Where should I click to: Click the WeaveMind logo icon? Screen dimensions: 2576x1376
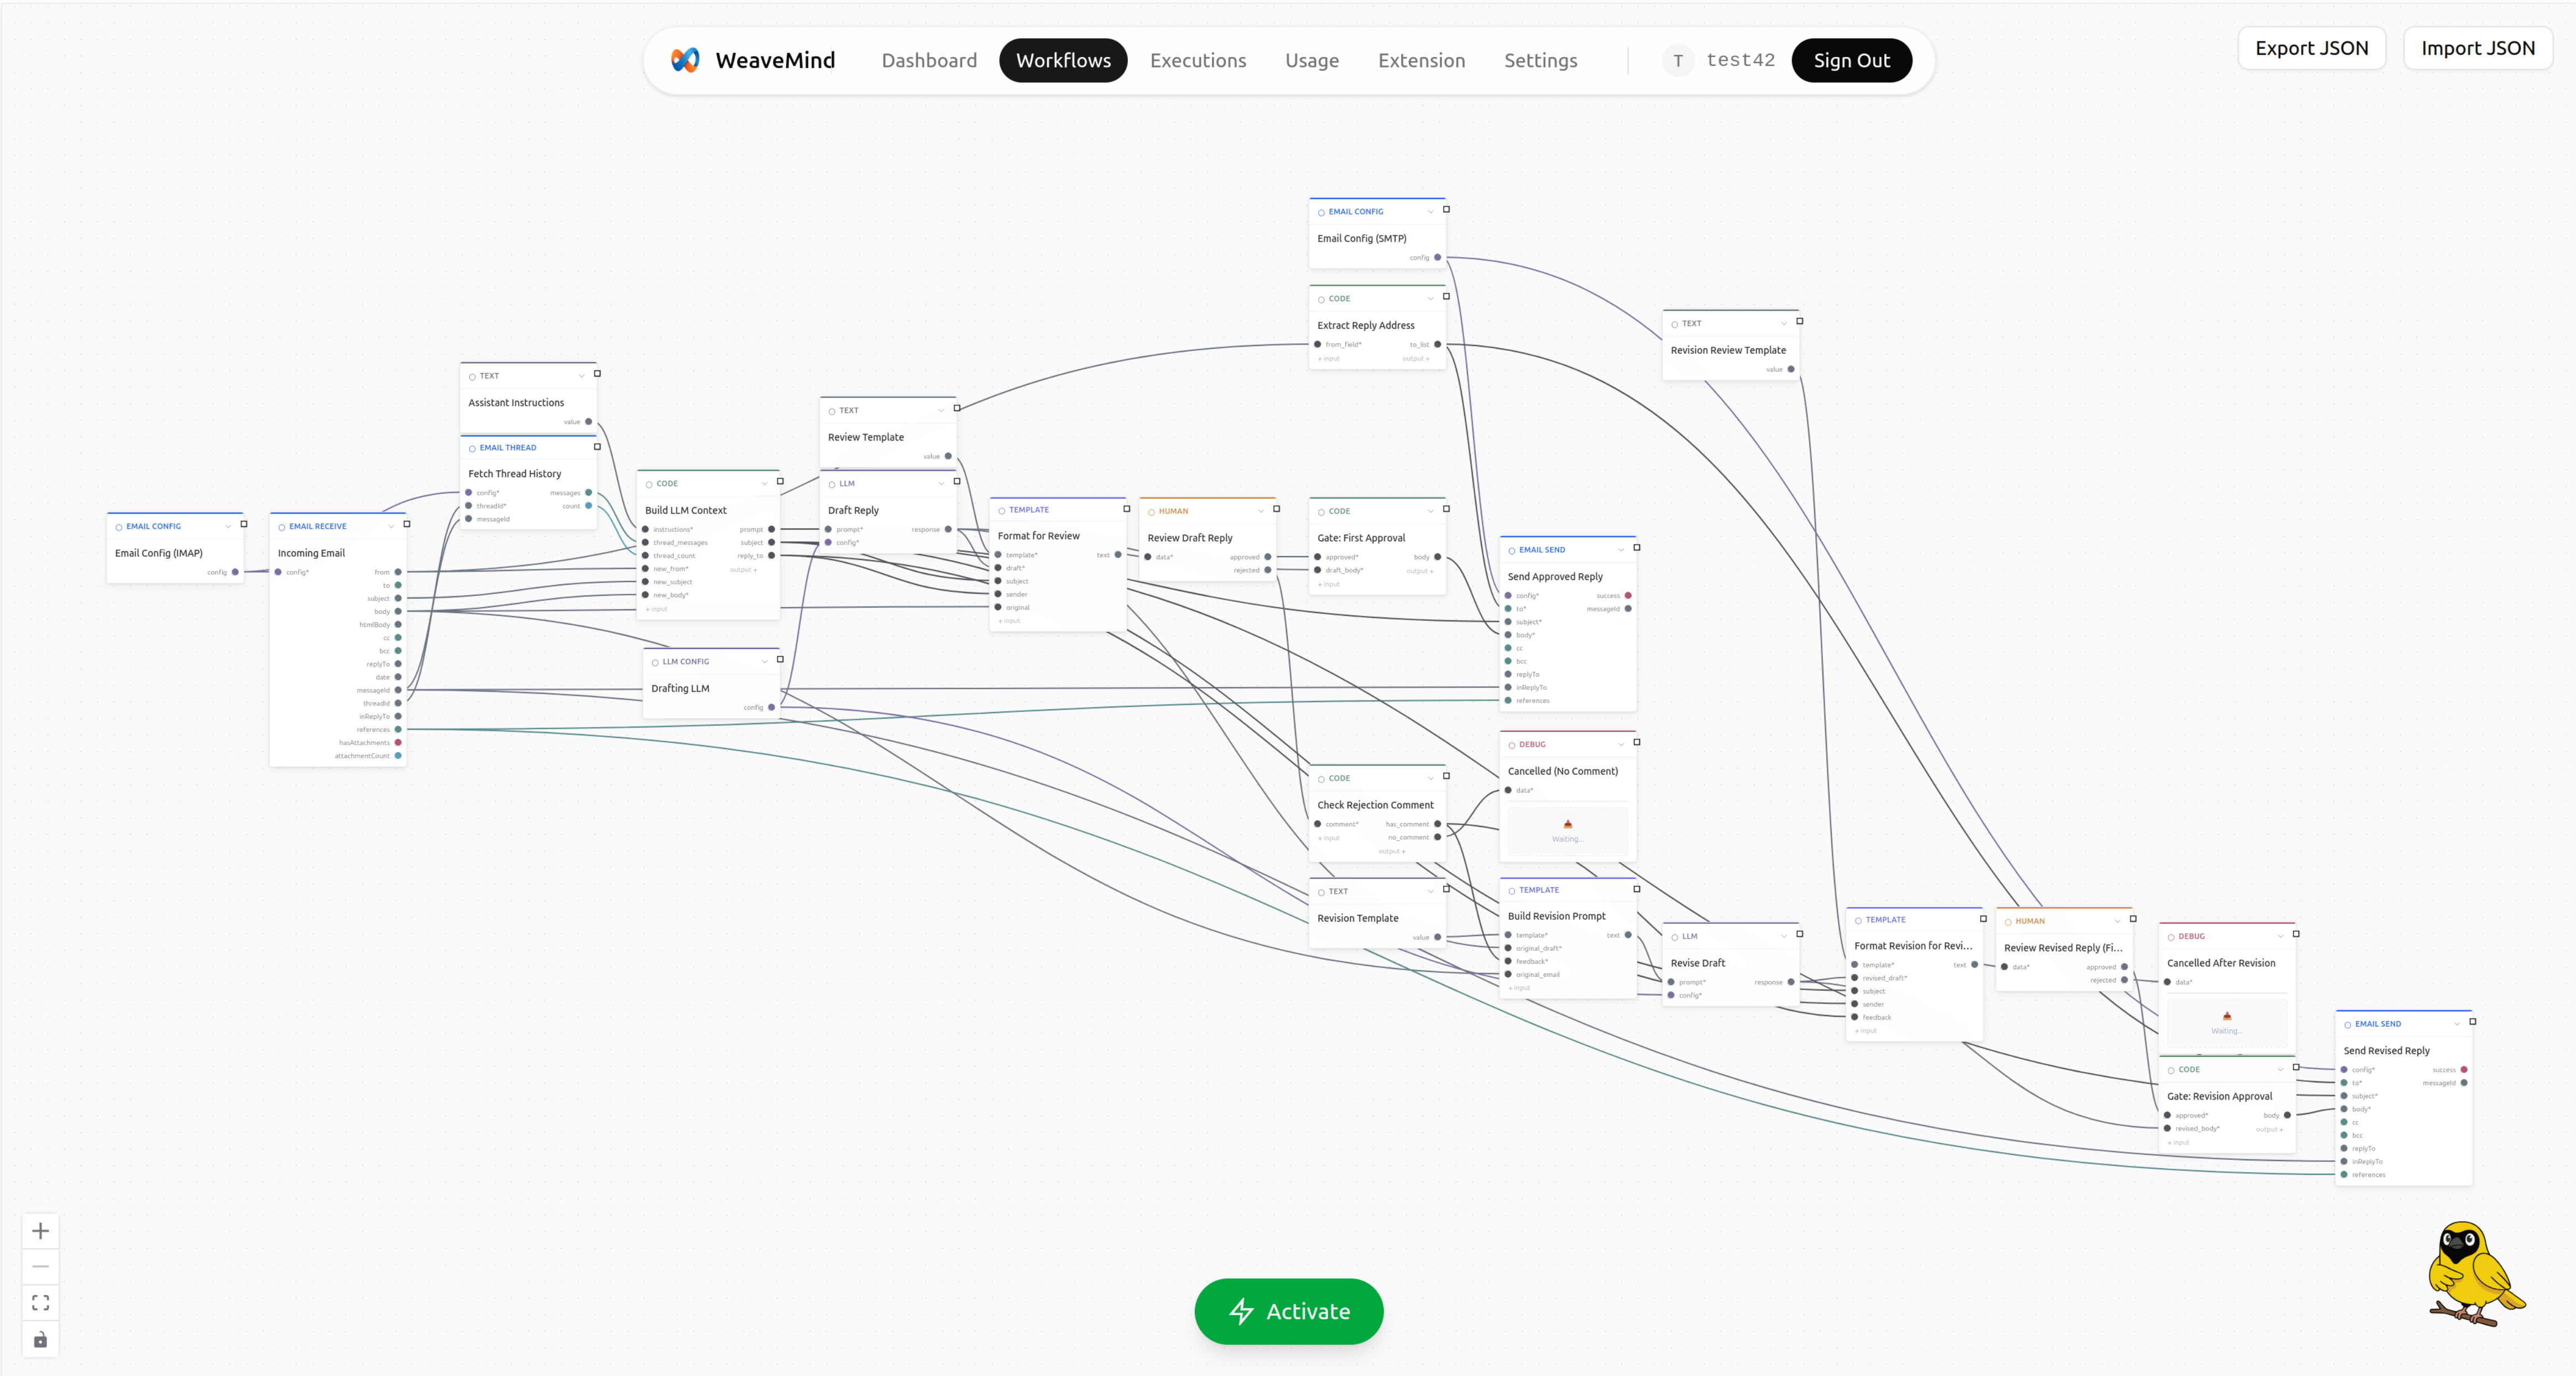click(686, 60)
